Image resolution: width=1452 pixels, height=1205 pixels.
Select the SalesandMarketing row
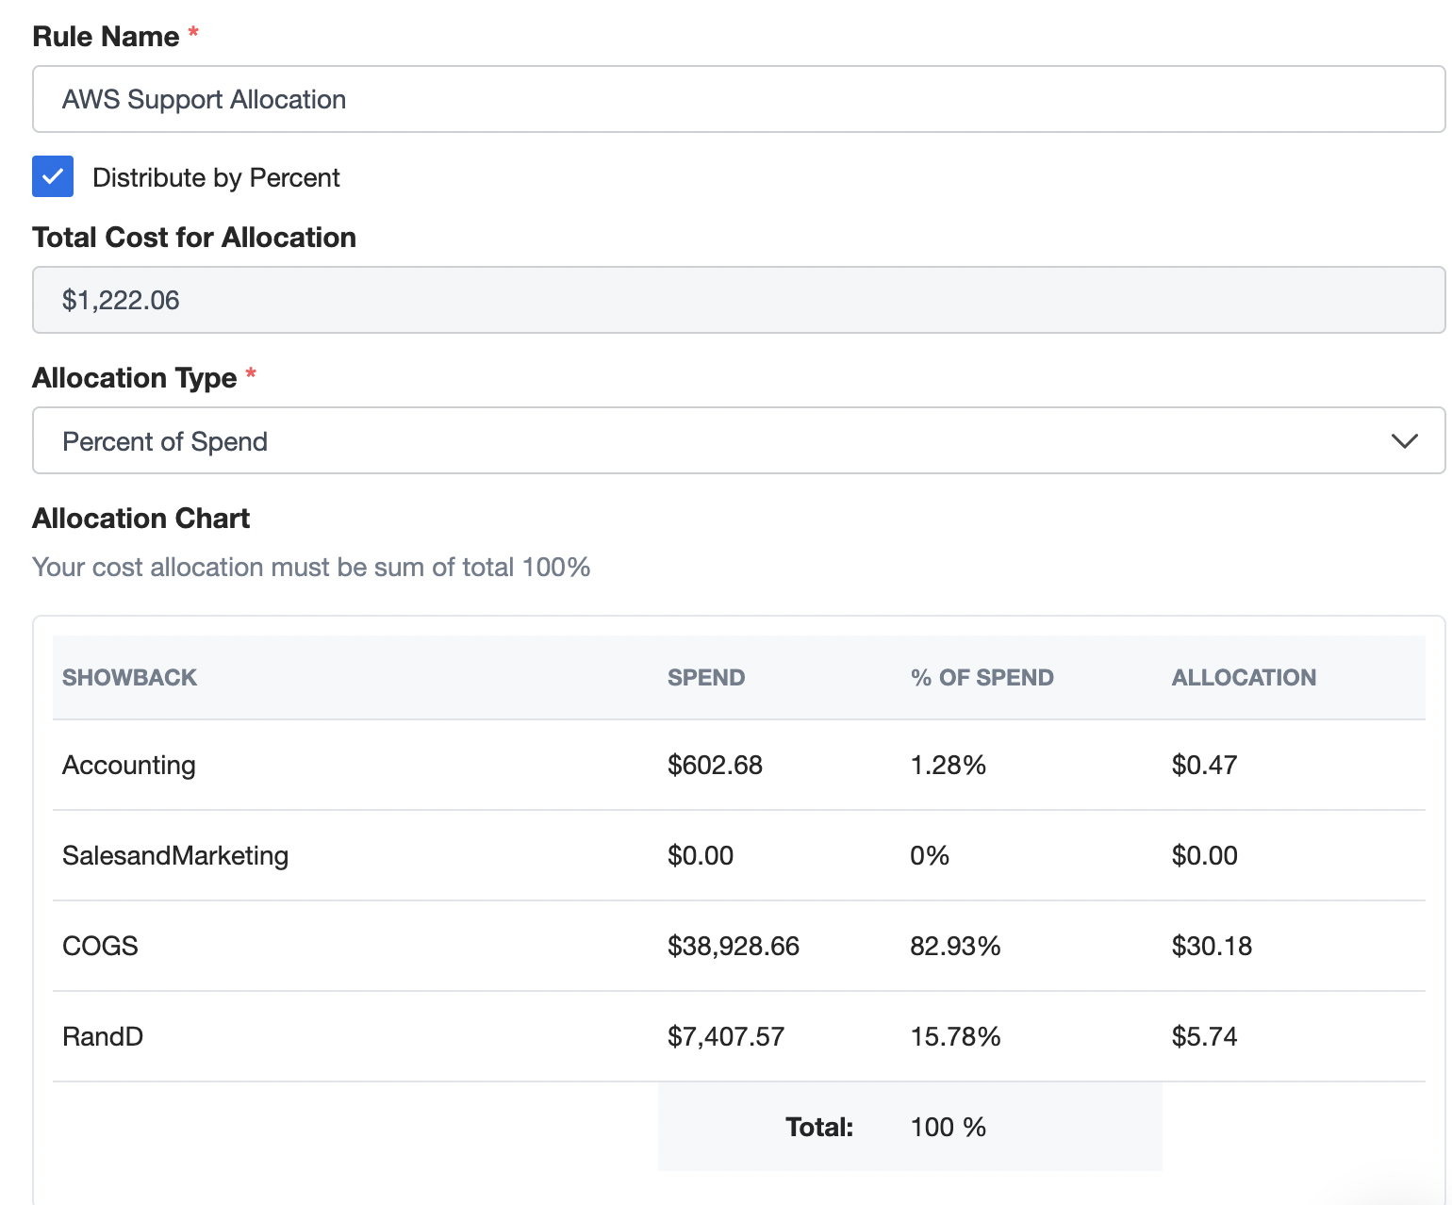[x=175, y=855]
